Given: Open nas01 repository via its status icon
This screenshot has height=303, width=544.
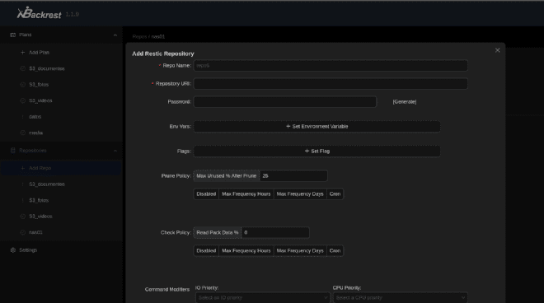Looking at the screenshot, I should click(23, 232).
